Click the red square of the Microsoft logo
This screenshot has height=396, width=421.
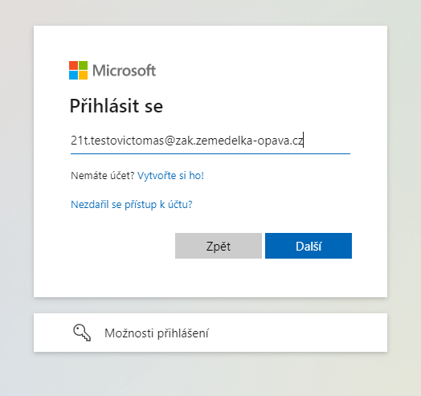coord(73,66)
